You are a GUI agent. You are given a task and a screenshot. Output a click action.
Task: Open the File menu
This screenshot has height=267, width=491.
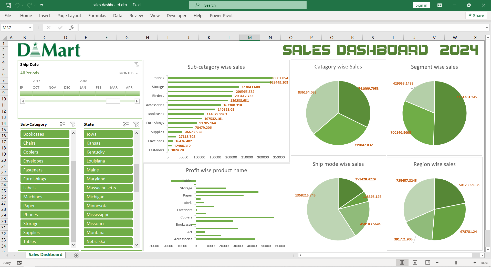click(8, 16)
